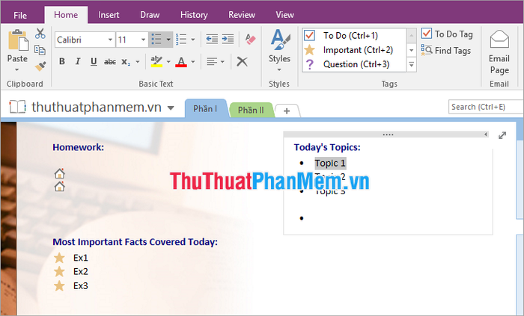Click the Email Page envelope icon
This screenshot has height=316, width=524.
499,40
